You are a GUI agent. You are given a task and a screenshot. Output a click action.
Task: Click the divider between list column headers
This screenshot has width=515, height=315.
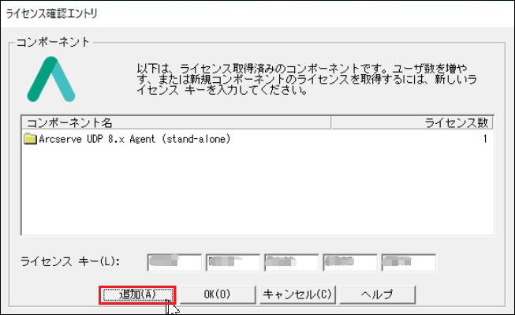click(x=330, y=123)
